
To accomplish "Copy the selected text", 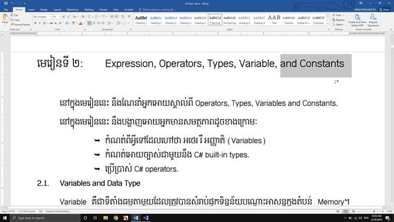I will (15, 20).
